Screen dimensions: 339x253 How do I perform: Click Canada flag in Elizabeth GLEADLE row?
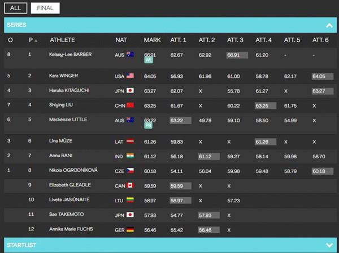[x=130, y=185]
